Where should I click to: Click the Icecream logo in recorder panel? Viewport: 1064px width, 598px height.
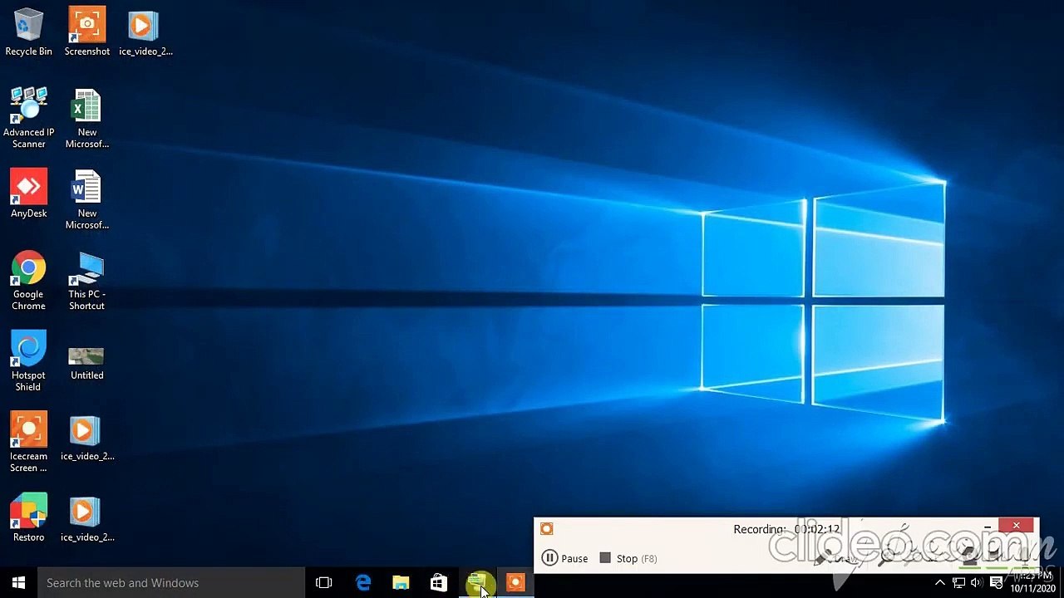click(x=546, y=528)
